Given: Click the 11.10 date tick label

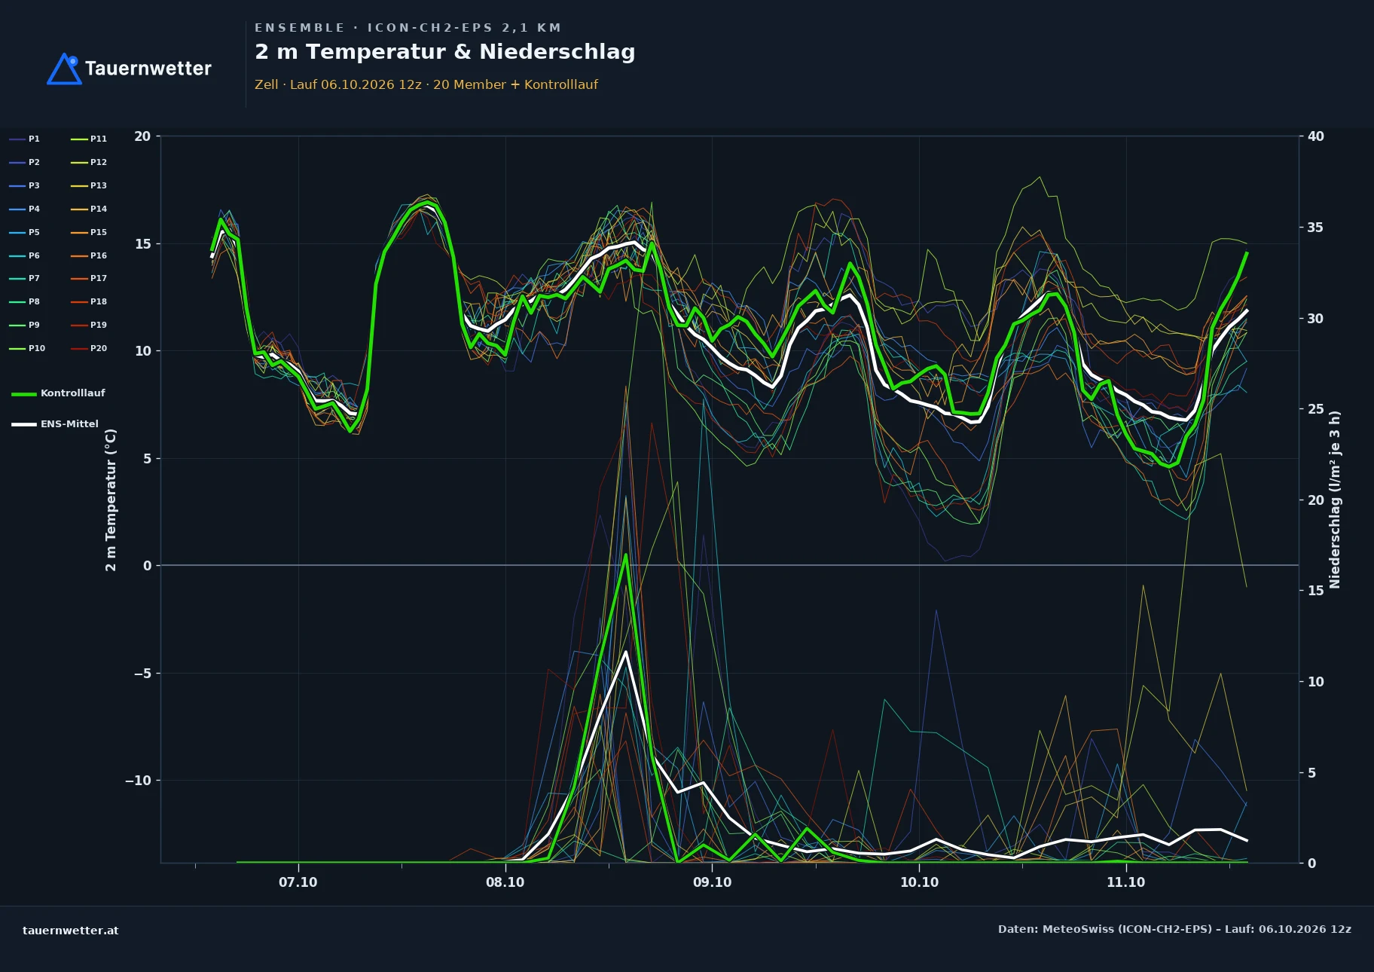Looking at the screenshot, I should click(x=1126, y=882).
